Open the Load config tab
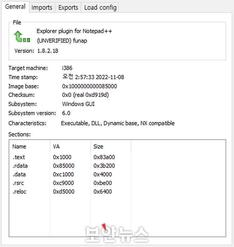 100,7
